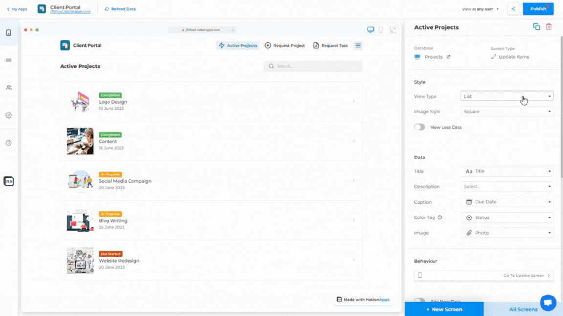Select the Request Project nav tab
The width and height of the screenshot is (563, 316).
point(285,45)
